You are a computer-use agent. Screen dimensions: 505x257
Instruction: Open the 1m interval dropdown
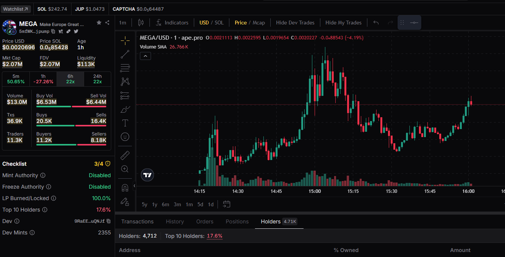point(122,23)
